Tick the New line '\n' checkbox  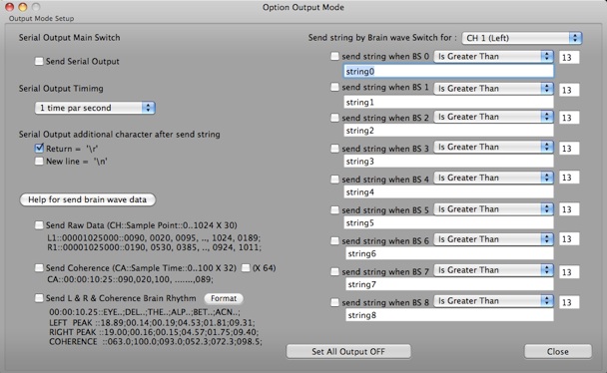pyautogui.click(x=39, y=162)
